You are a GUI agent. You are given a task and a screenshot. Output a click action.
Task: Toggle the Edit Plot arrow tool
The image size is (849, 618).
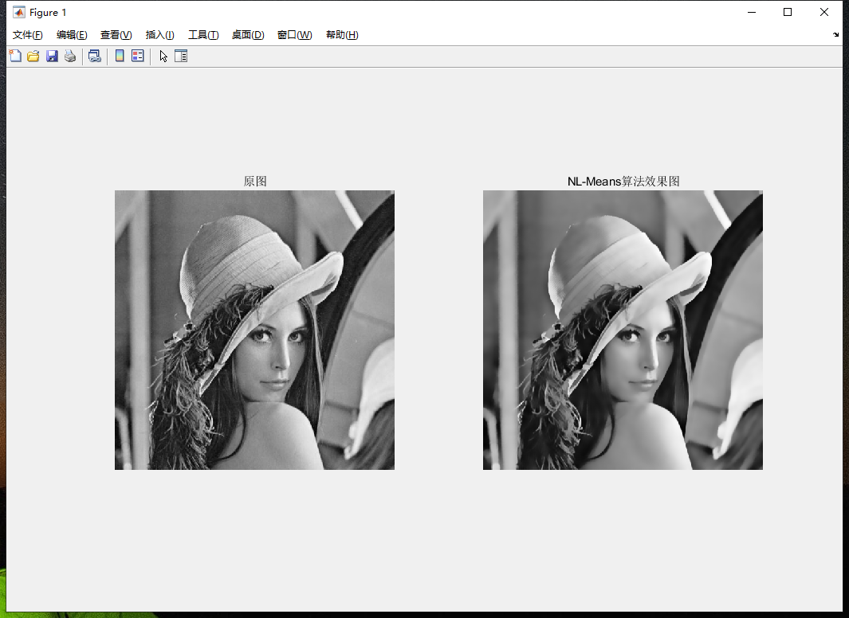click(163, 56)
